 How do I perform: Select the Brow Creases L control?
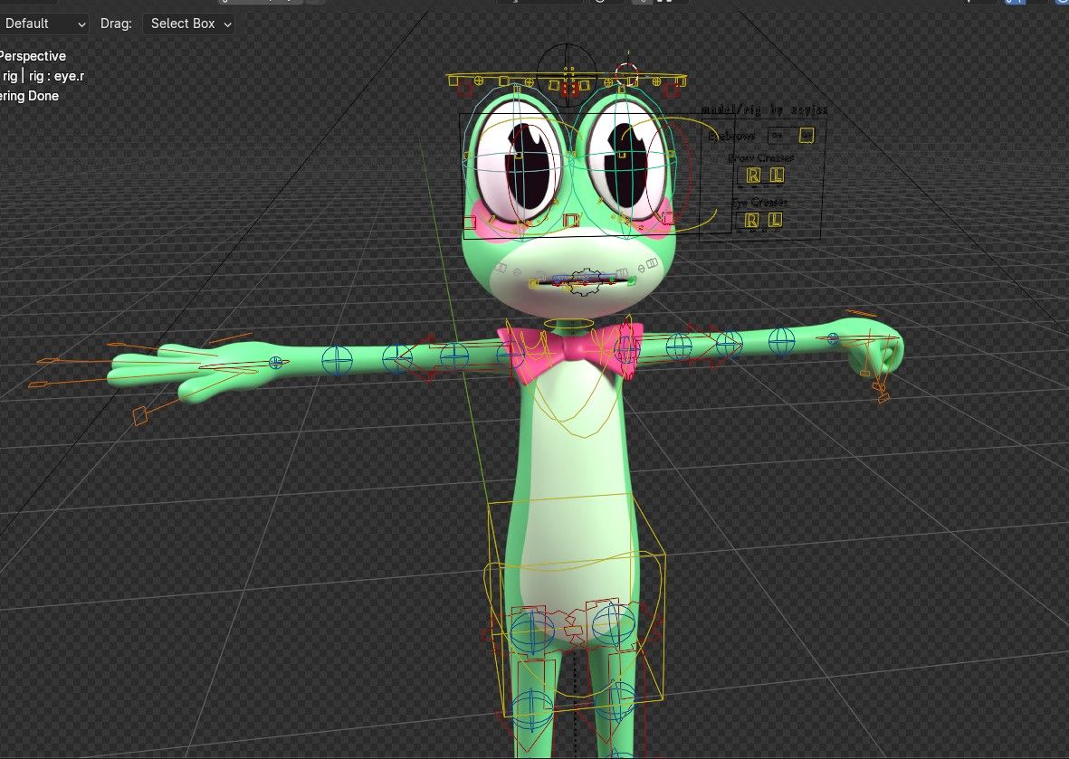pyautogui.click(x=777, y=176)
